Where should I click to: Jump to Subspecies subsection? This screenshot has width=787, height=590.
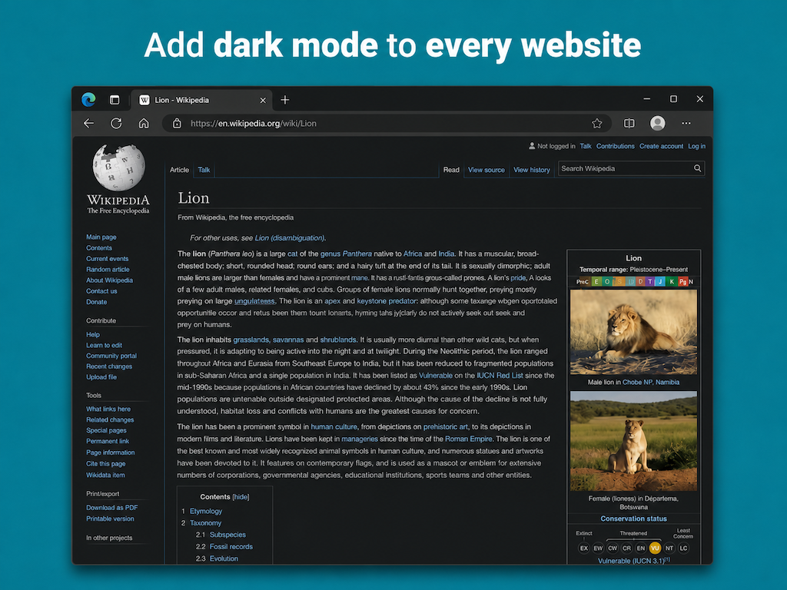click(x=227, y=535)
